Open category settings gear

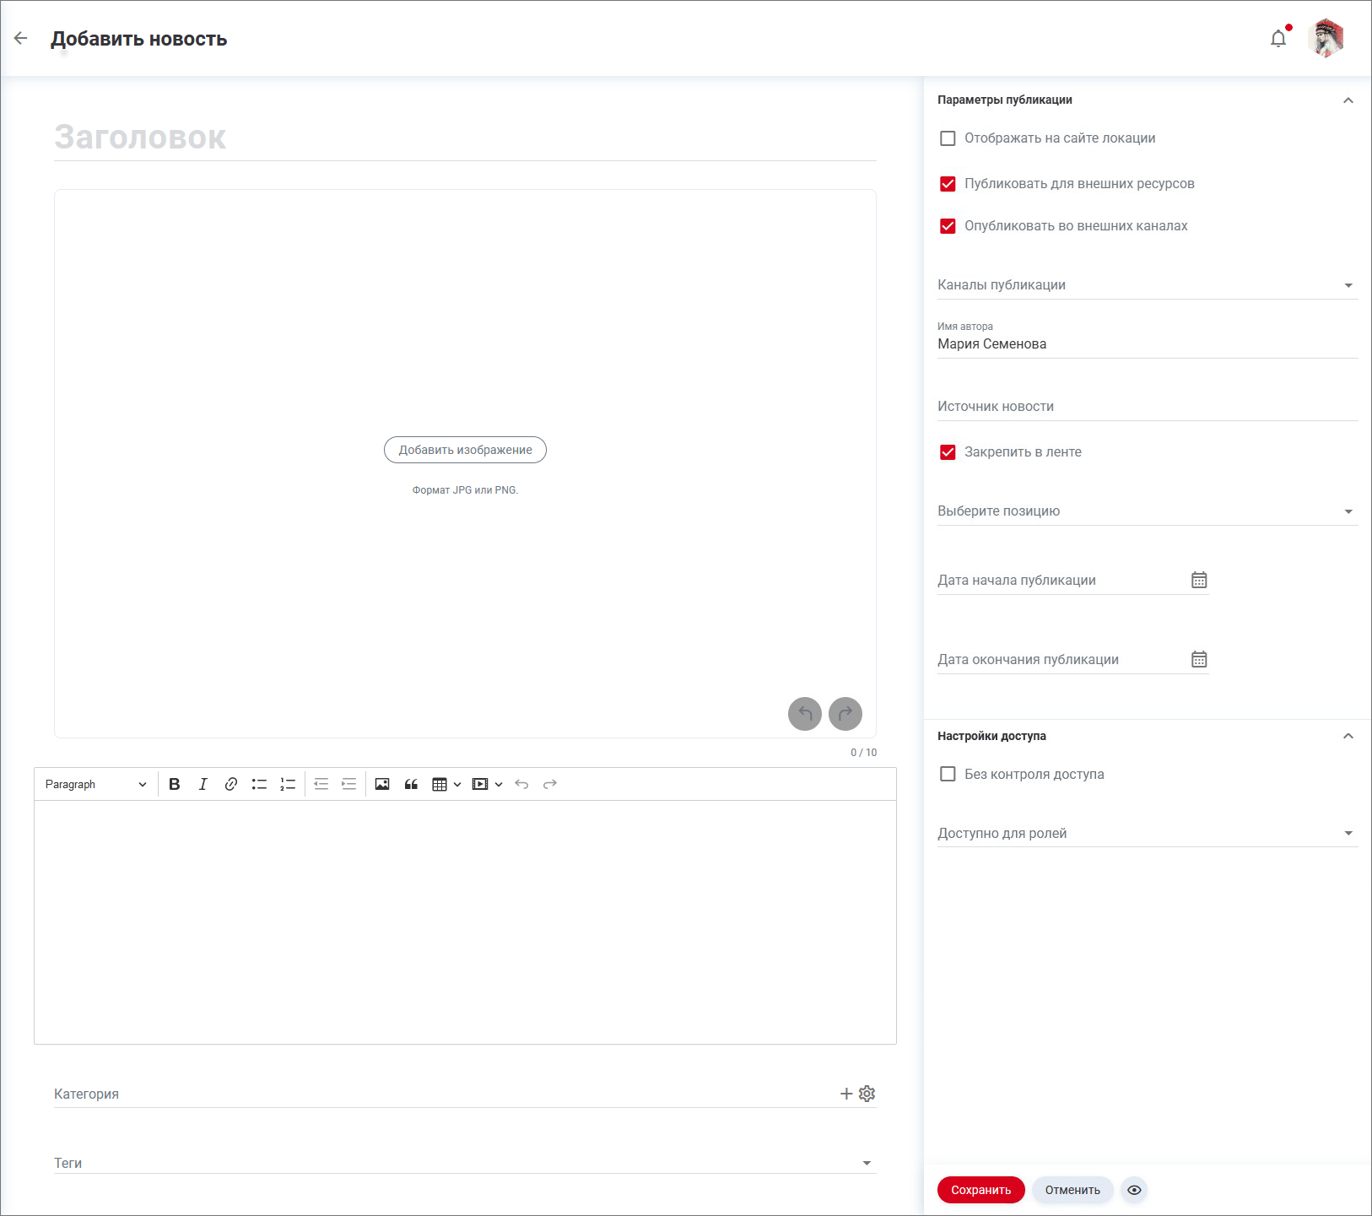coord(867,1094)
